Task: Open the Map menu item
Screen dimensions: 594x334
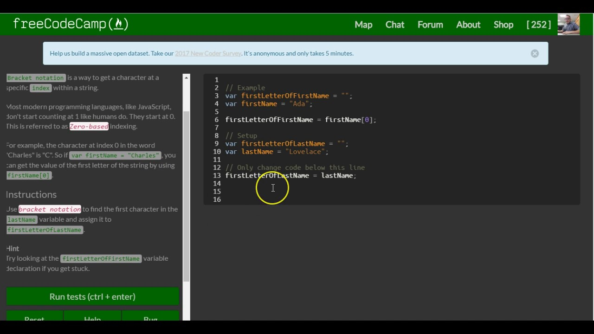Action: 363,25
